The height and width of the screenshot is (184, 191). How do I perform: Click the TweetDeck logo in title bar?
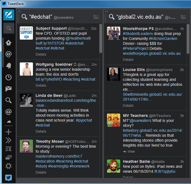4,4
